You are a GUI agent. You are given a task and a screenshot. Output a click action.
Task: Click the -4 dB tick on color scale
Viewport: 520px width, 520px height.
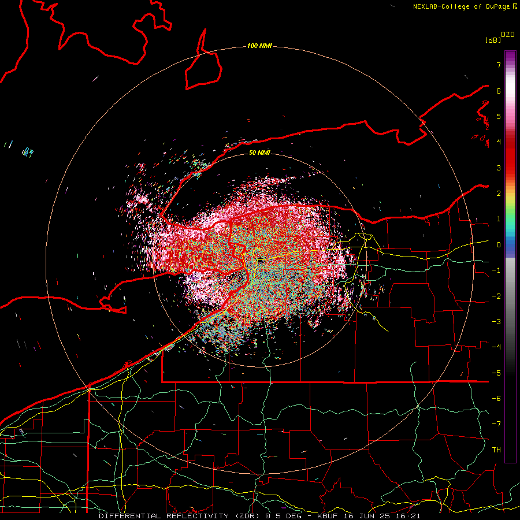tap(496, 347)
